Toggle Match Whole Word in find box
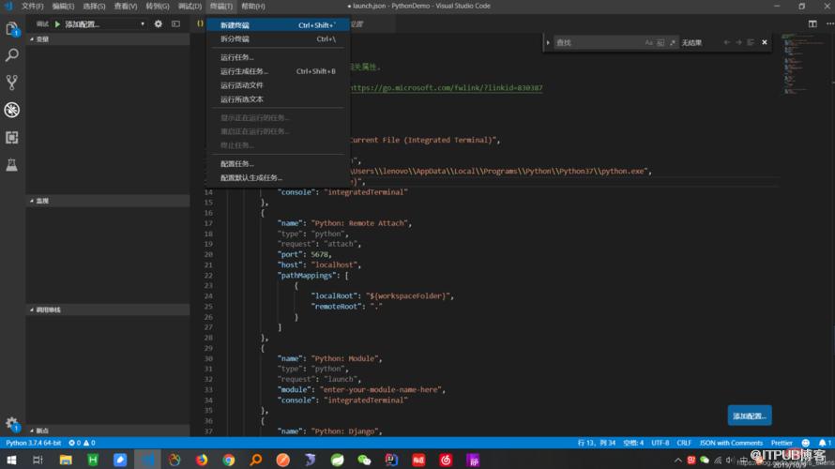 click(660, 42)
